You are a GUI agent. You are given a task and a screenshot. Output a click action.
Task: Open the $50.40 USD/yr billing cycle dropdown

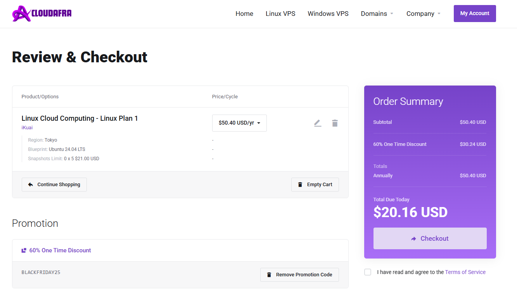[x=239, y=123]
